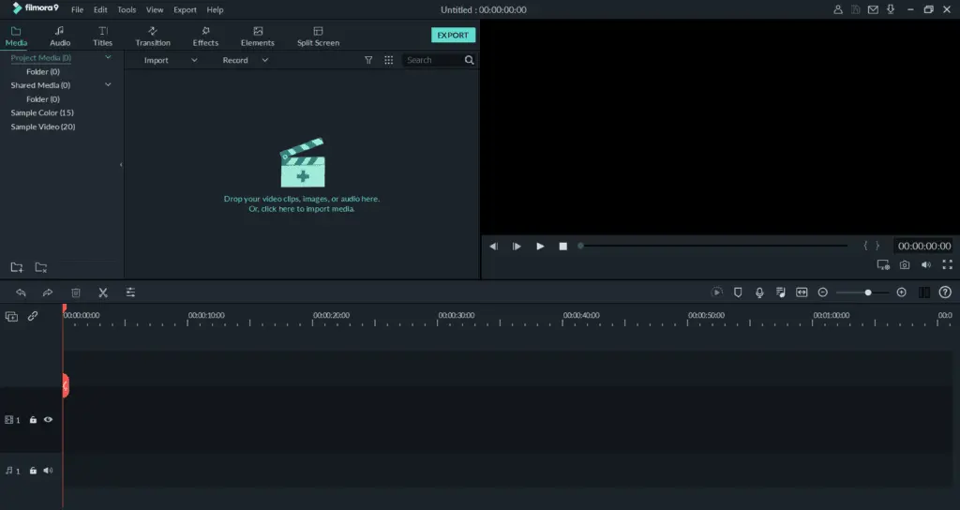Add a marker with shield icon
This screenshot has height=510, width=960.
pos(738,292)
